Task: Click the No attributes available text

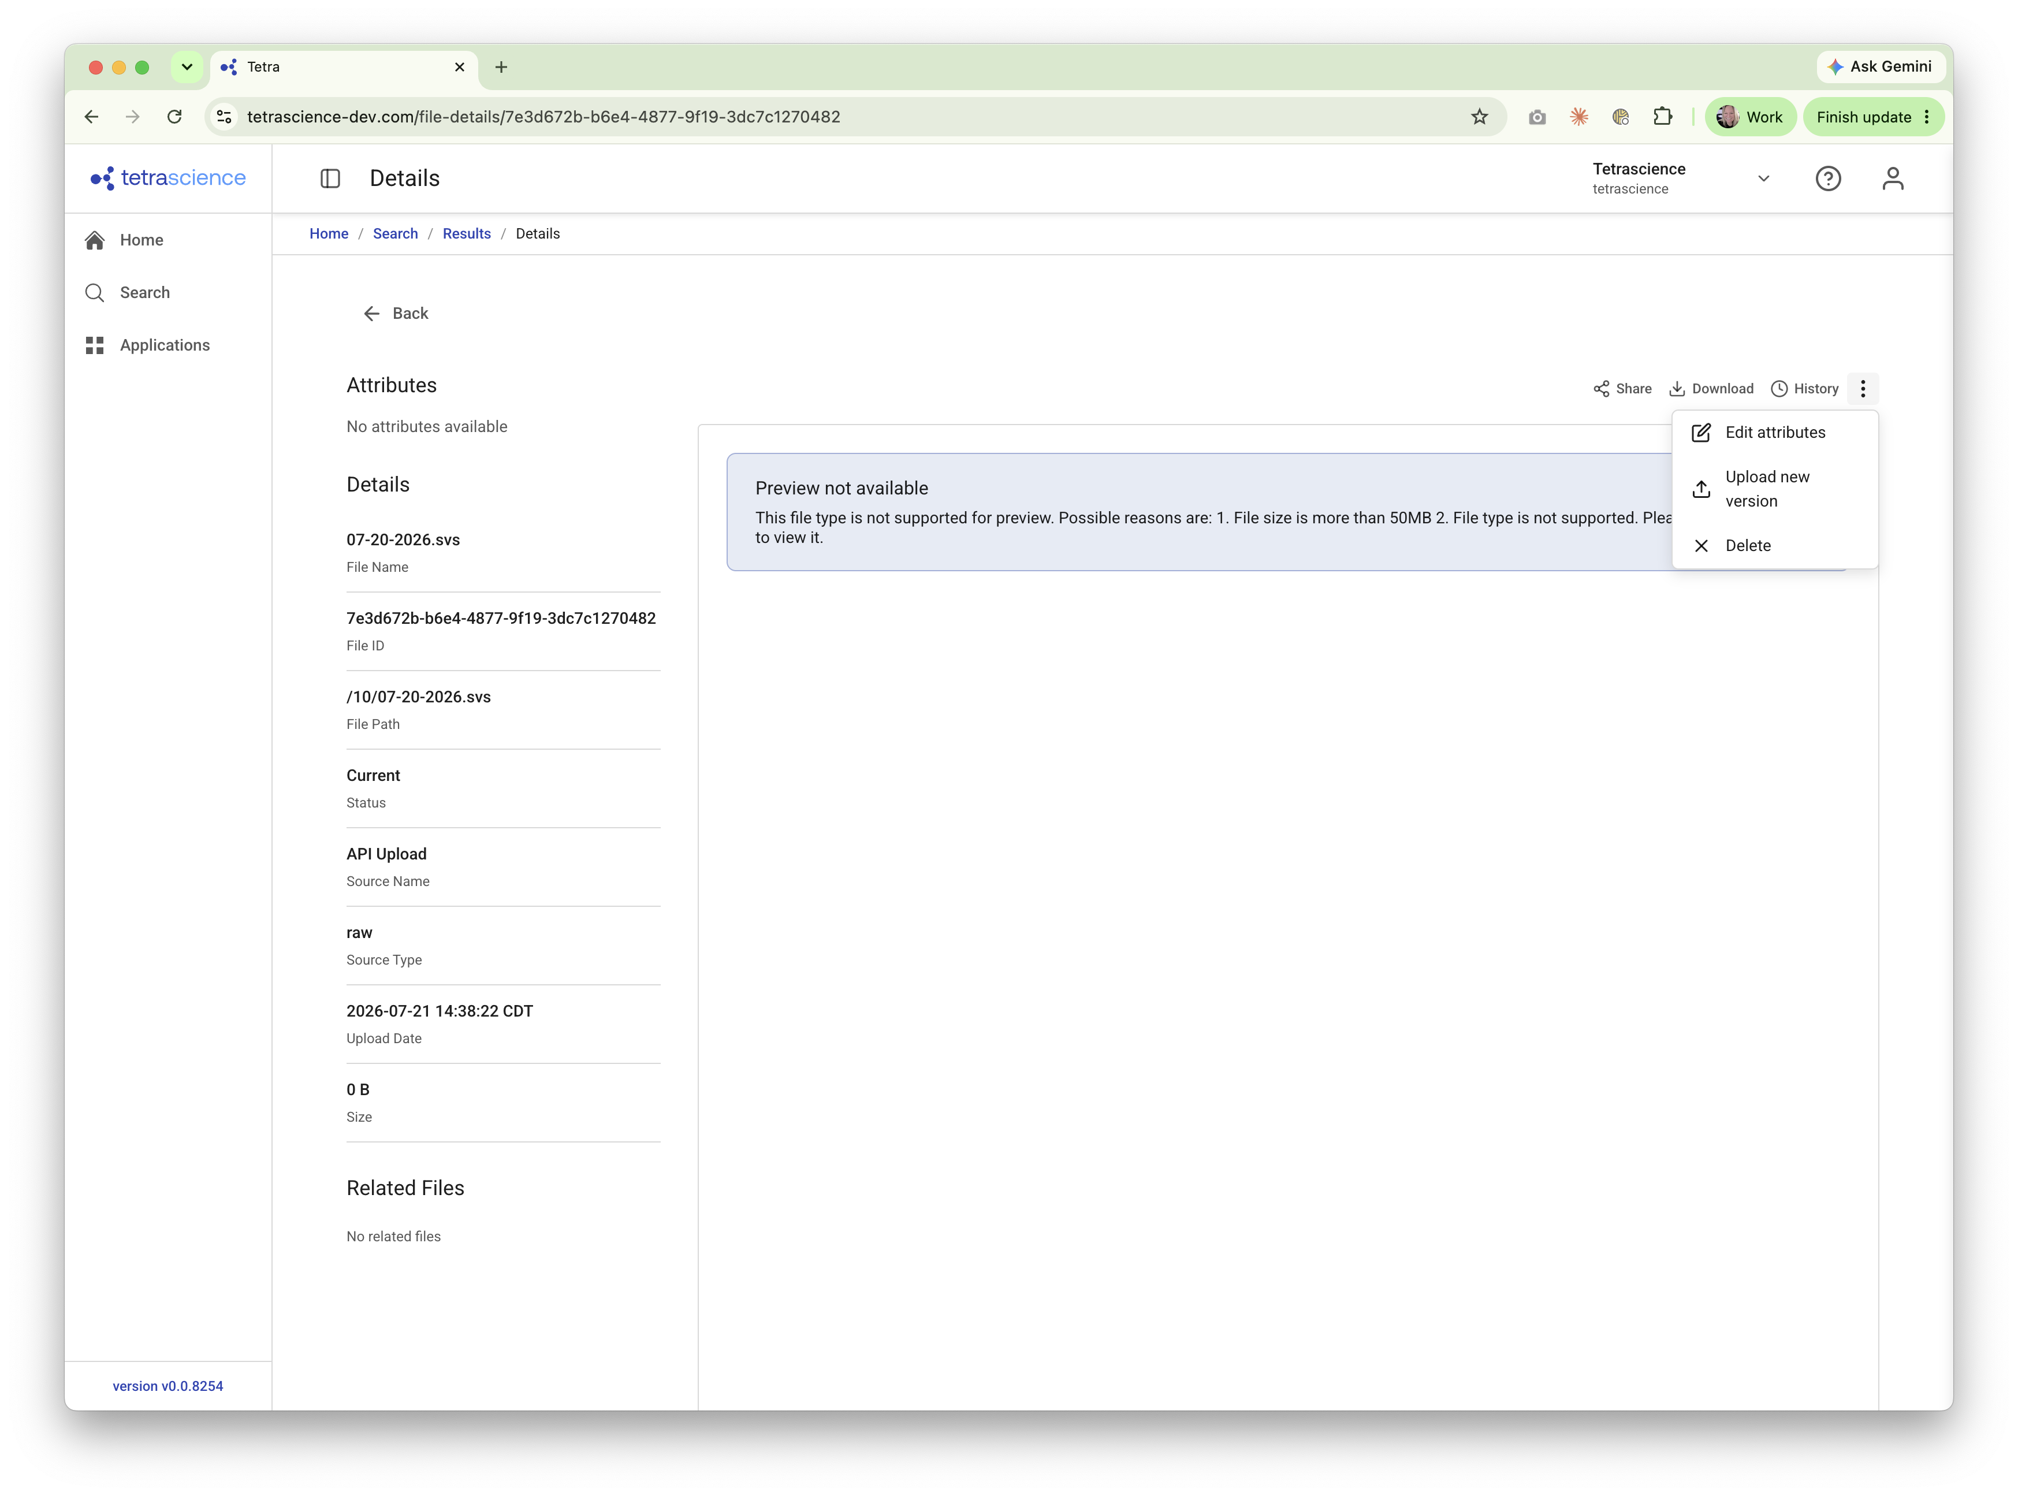Action: (x=426, y=426)
